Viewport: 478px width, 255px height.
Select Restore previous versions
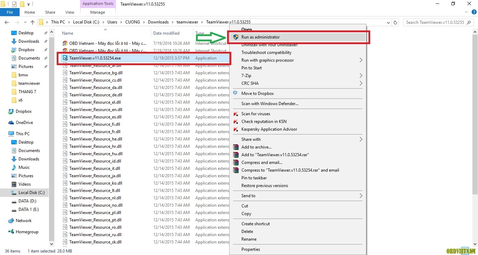pyautogui.click(x=265, y=186)
